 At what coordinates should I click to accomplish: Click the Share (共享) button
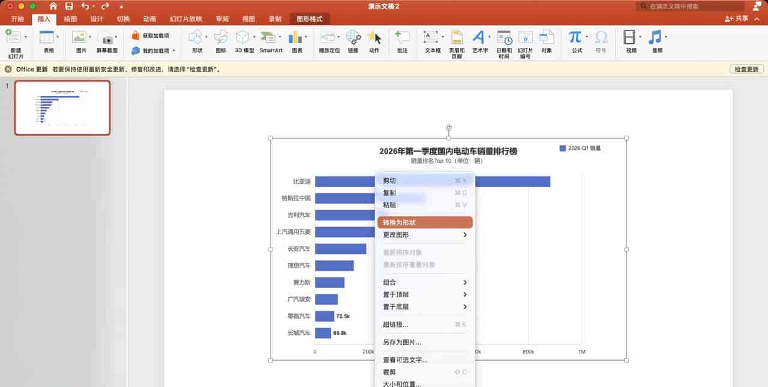pyautogui.click(x=737, y=19)
